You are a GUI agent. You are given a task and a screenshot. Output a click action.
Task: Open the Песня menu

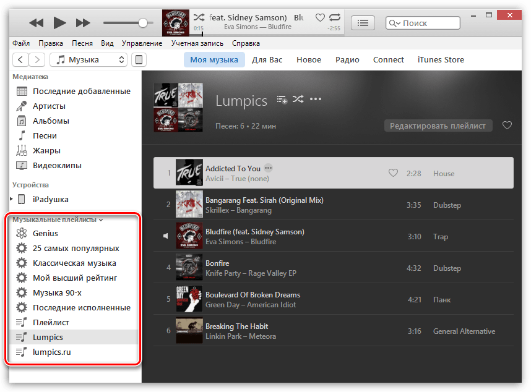[82, 43]
